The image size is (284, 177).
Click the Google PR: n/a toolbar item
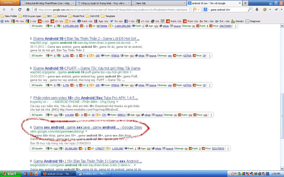point(17,21)
